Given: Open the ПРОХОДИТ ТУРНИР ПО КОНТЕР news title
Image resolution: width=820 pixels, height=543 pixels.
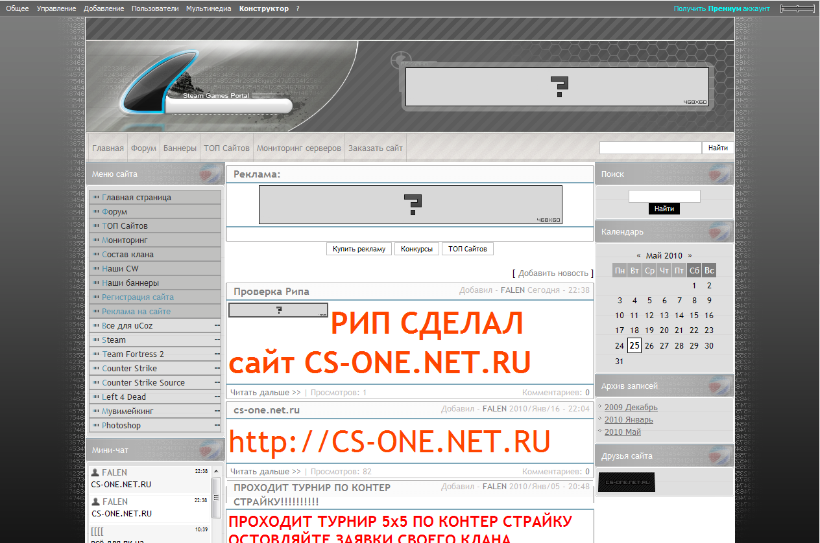Looking at the screenshot, I should [x=312, y=494].
